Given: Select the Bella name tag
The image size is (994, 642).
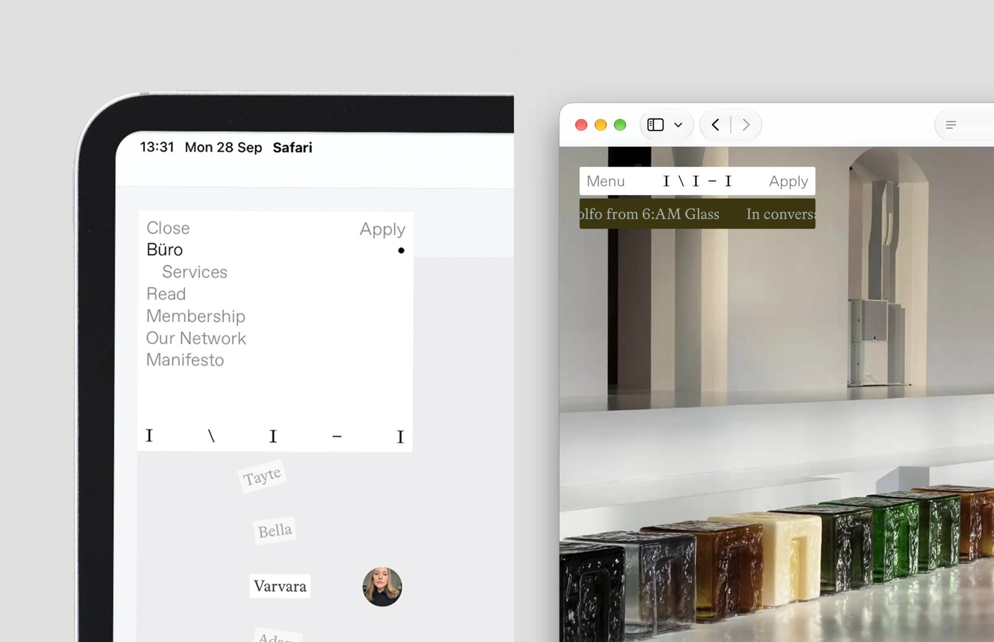Looking at the screenshot, I should tap(275, 530).
